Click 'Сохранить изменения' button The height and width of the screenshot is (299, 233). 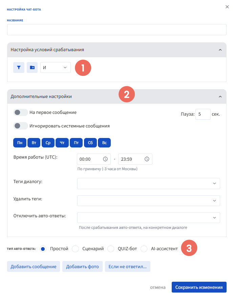[x=199, y=287]
